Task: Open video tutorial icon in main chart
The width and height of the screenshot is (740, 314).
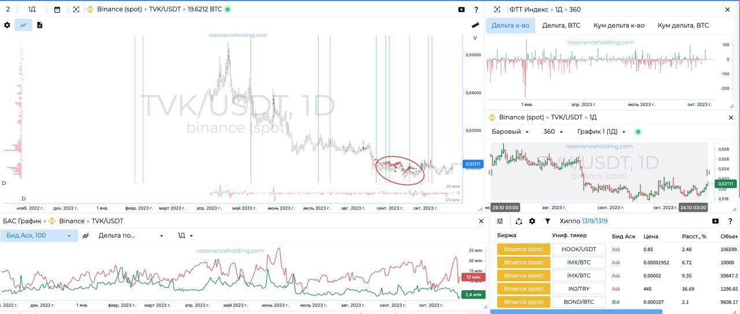Action: pyautogui.click(x=461, y=10)
